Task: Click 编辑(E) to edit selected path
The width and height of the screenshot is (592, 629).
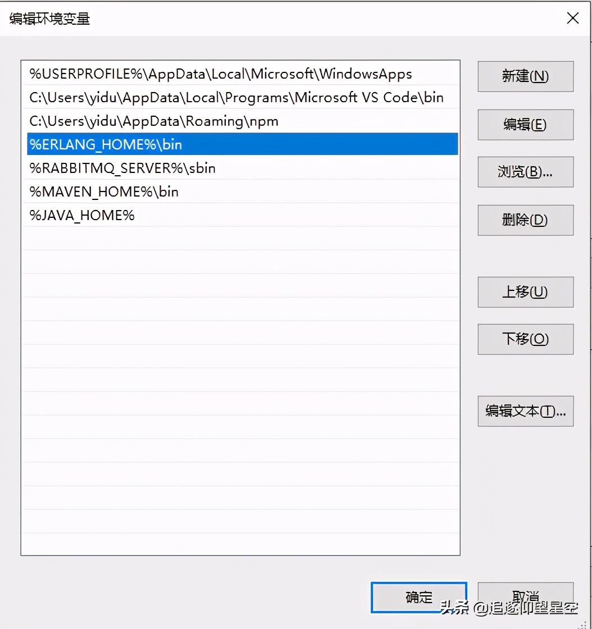Action: pyautogui.click(x=525, y=125)
